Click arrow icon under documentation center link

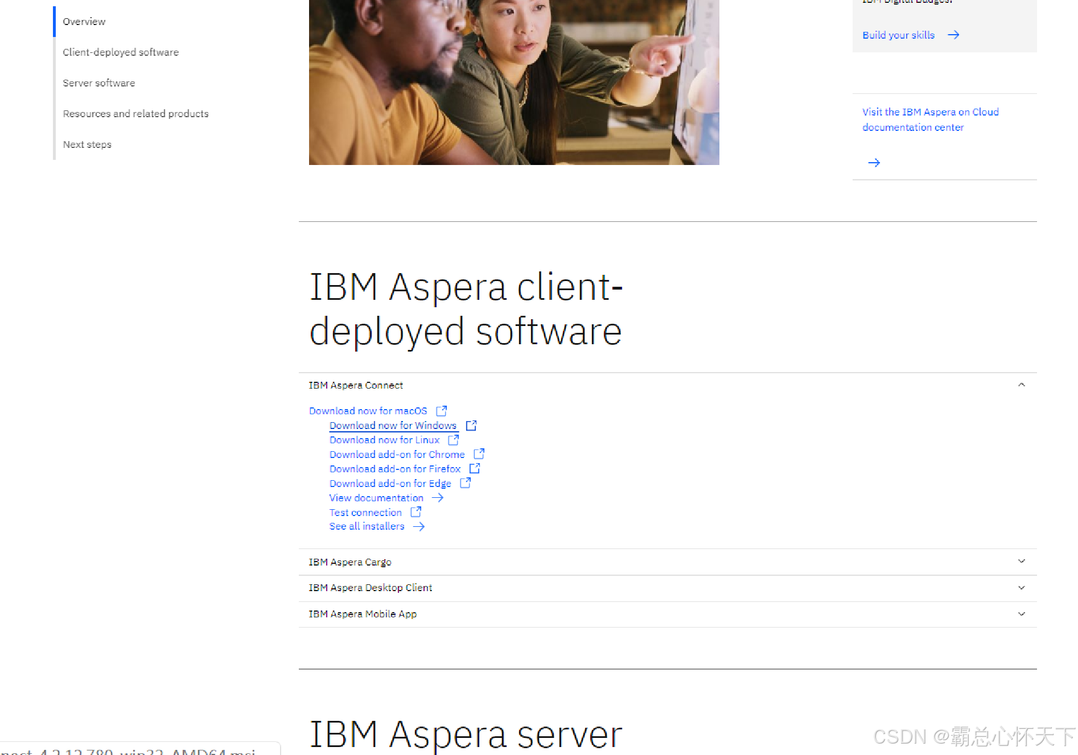click(874, 163)
